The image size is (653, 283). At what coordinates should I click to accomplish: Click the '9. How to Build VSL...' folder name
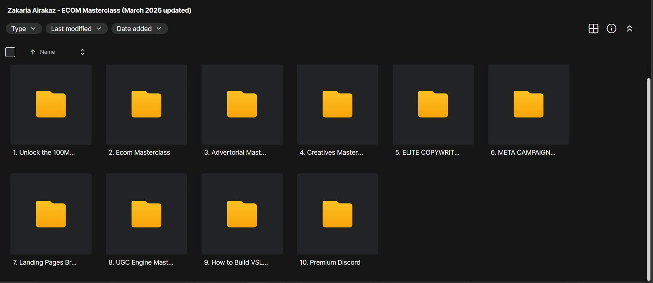click(x=236, y=262)
